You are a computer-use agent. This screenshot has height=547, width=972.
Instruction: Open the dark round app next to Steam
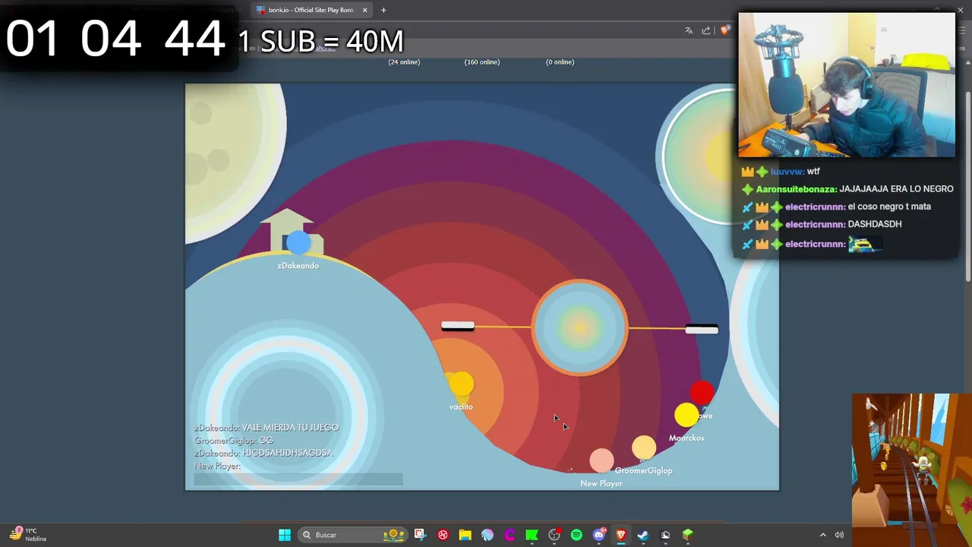point(665,535)
